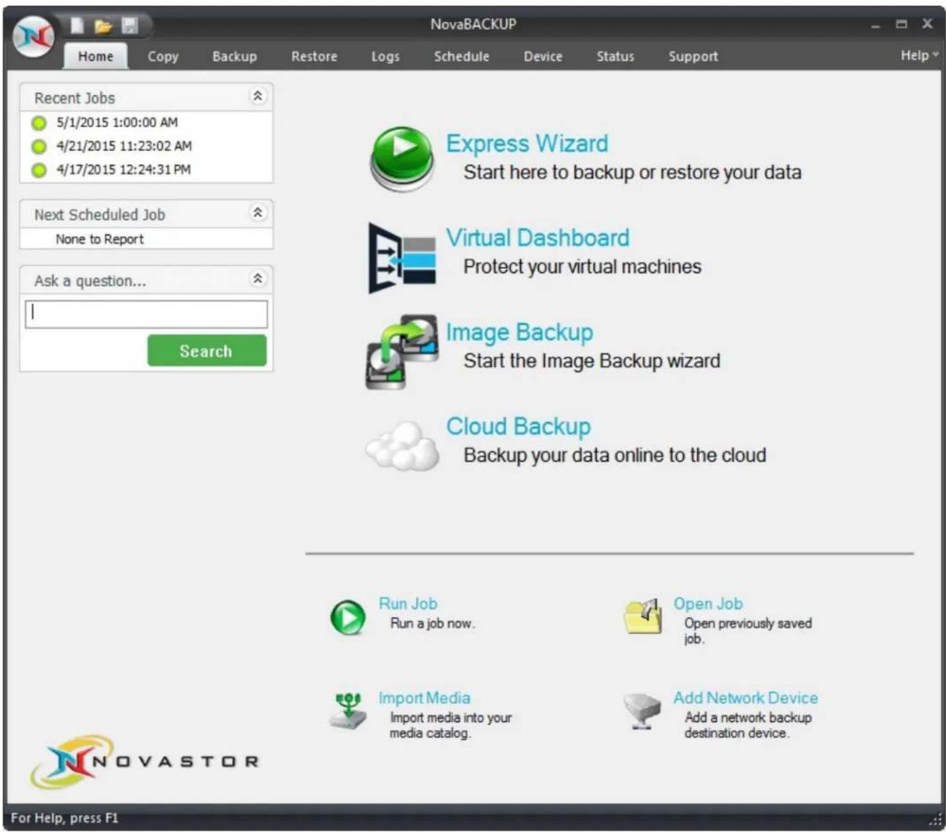Click the green Search button
946x832 pixels.
(207, 350)
